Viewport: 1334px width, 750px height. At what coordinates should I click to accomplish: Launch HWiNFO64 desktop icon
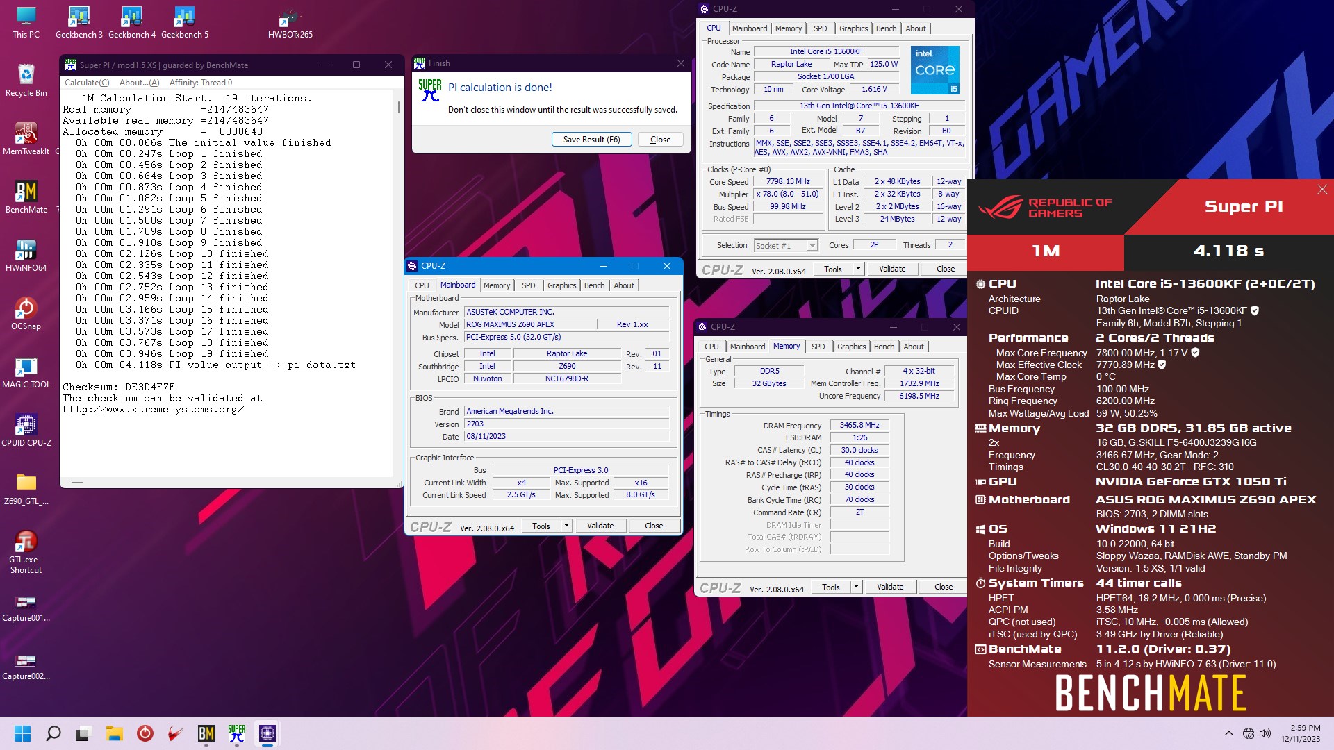tap(26, 256)
